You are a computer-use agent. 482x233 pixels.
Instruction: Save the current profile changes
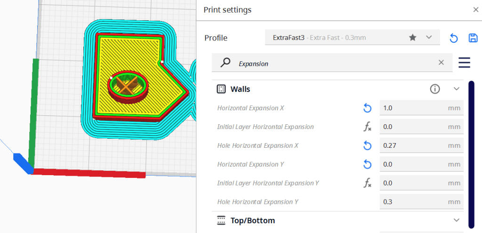coord(473,38)
